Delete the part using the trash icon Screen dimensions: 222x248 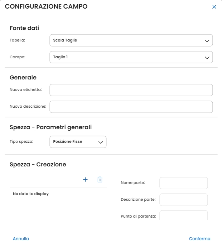pos(100,180)
